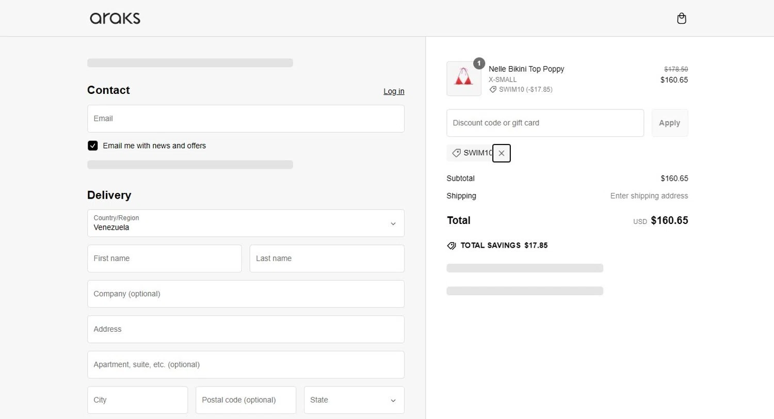Remove the SWIM10 discount code
774x419 pixels.
(502, 153)
